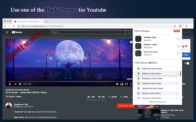The image size is (196, 122).
Task: Open the Apple Music smarturl link
Action: pyautogui.click(x=41, y=117)
